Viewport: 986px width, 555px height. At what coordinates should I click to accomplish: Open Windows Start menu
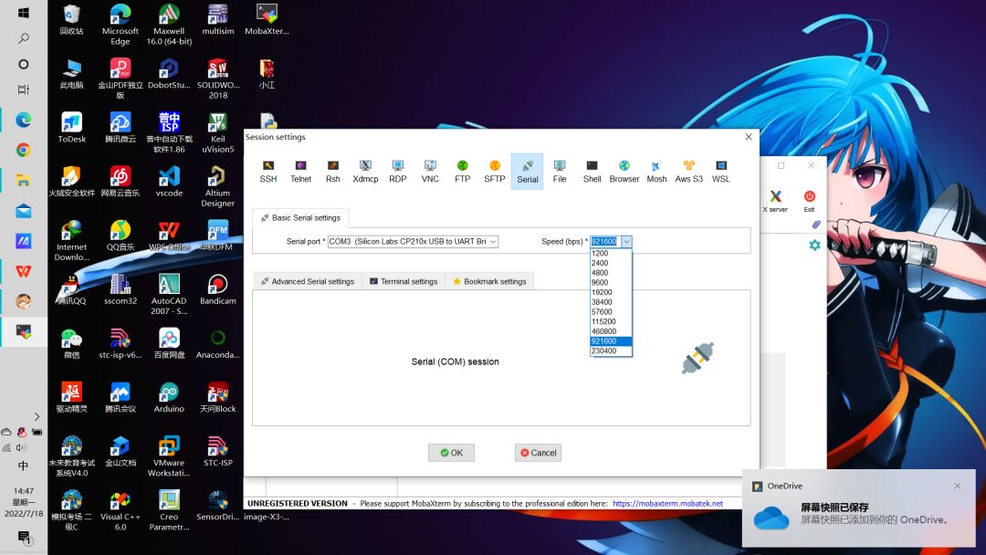pos(23,13)
